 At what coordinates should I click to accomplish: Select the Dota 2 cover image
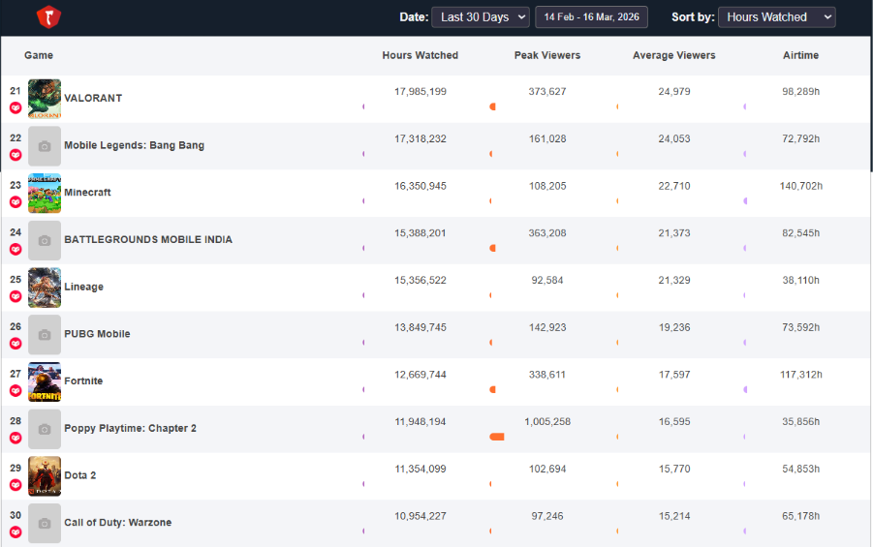[x=45, y=475]
